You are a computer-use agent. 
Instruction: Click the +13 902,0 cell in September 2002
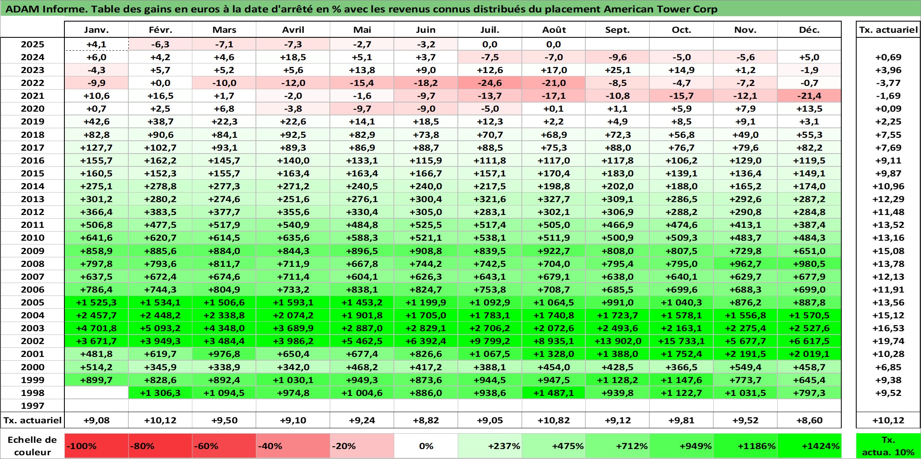[x=617, y=341]
